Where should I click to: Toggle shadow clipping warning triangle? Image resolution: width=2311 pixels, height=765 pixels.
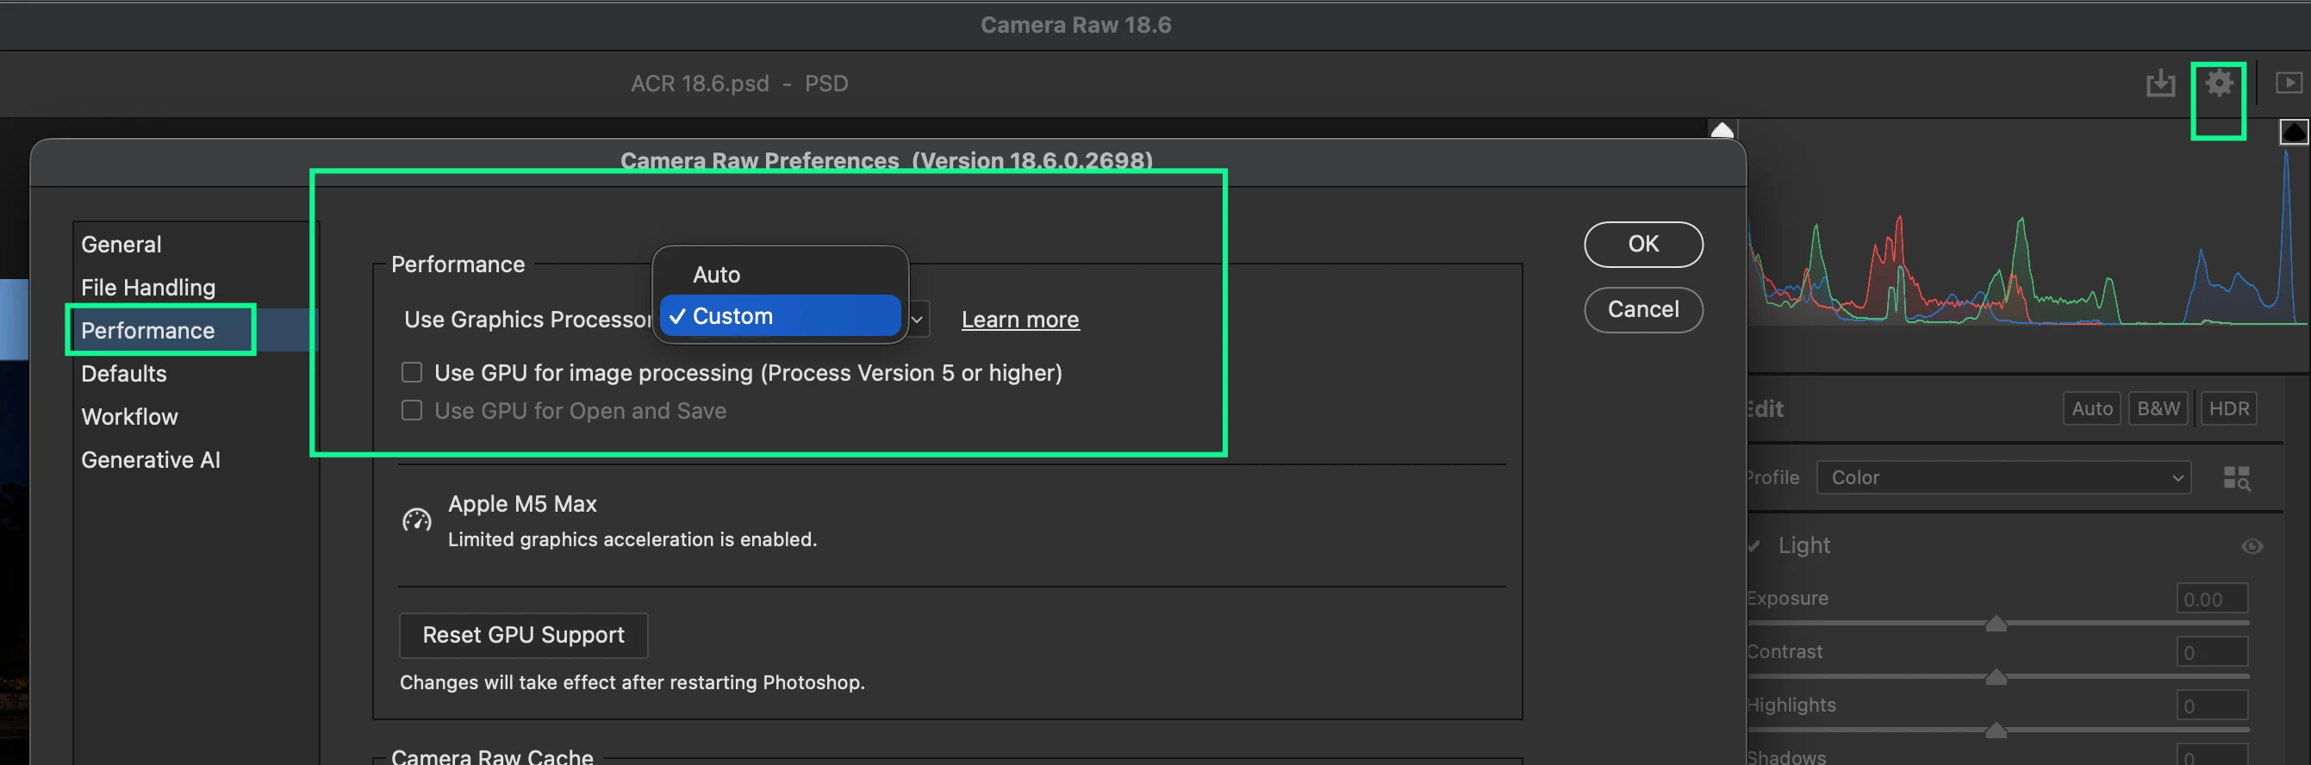pos(1722,130)
